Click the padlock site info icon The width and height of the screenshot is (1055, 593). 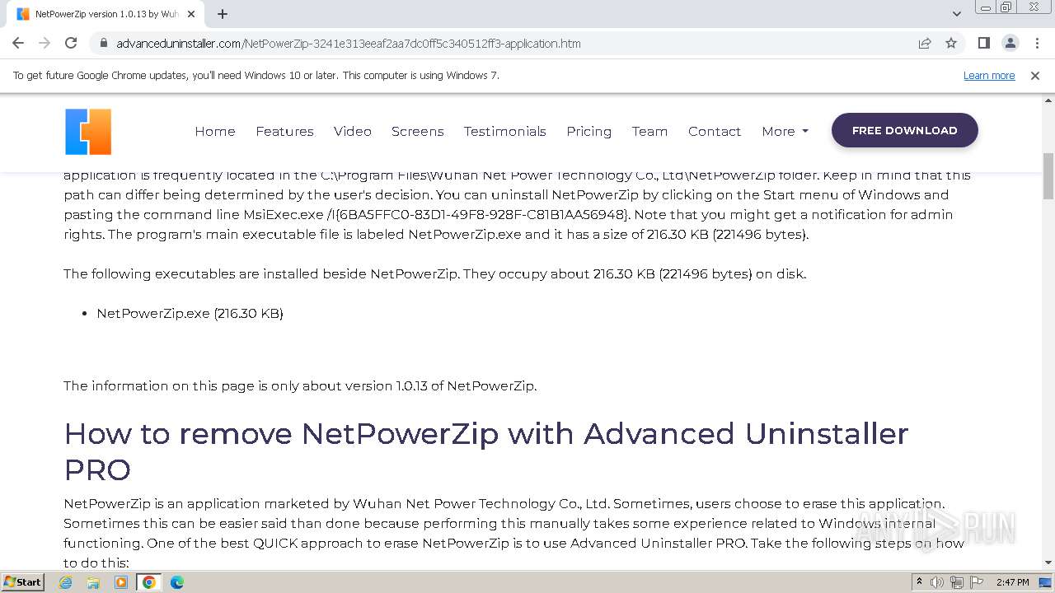tap(104, 44)
